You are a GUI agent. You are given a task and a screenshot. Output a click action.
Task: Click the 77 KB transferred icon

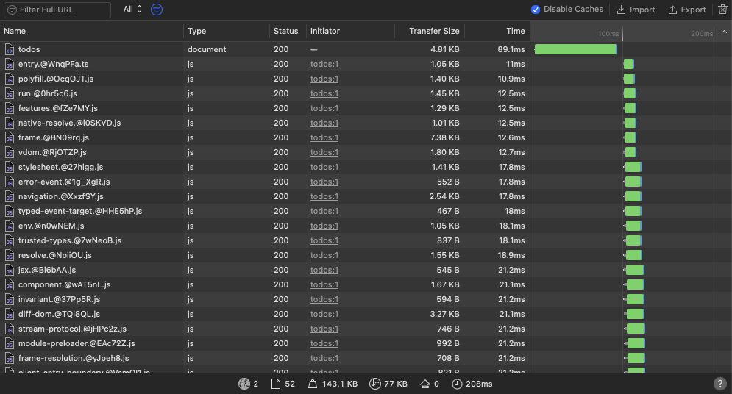(375, 384)
